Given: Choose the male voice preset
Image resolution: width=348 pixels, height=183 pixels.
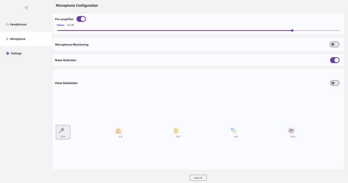Looking at the screenshot, I should [176, 130].
